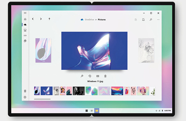Select OneDrive cloud icon in sidebar
This screenshot has height=121, width=186.
coord(25,25)
